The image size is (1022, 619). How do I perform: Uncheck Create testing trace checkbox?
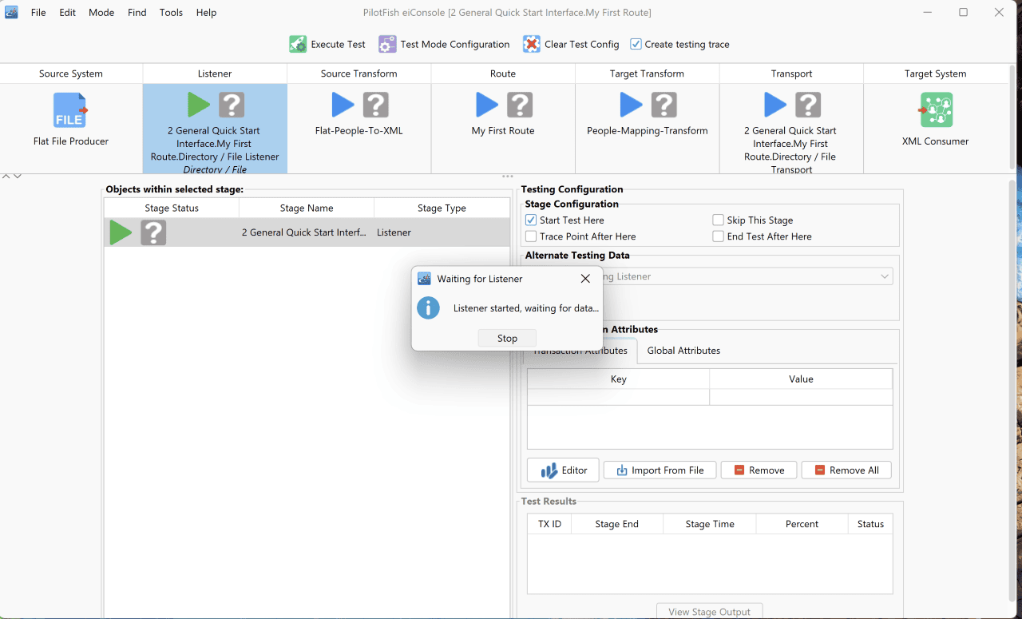(636, 44)
